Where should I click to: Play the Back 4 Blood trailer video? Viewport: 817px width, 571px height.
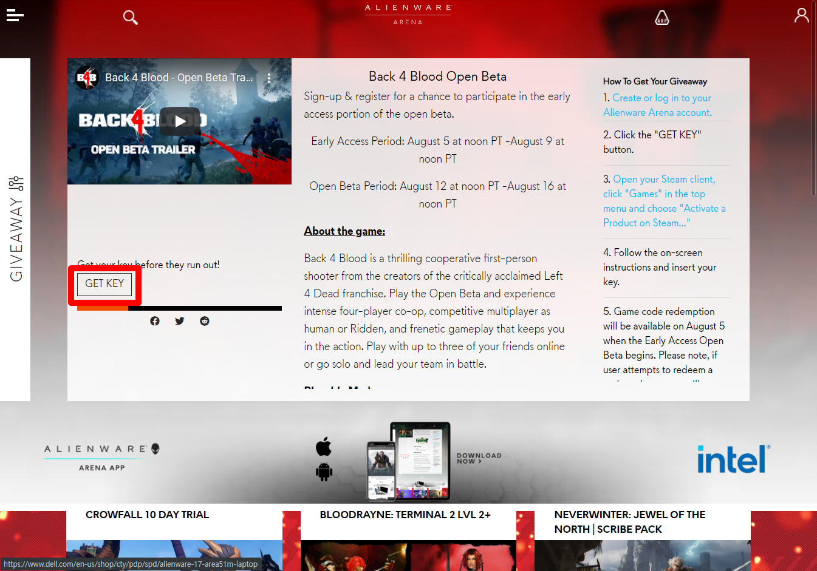tap(180, 121)
